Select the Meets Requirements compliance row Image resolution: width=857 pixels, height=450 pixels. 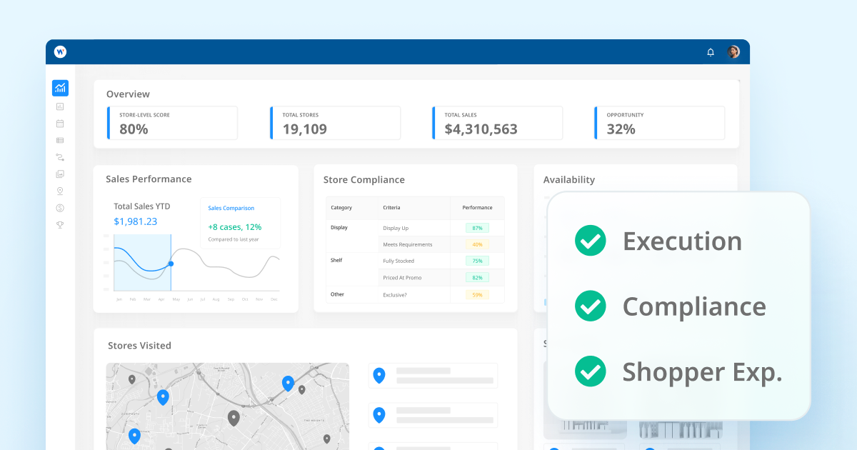[407, 244]
